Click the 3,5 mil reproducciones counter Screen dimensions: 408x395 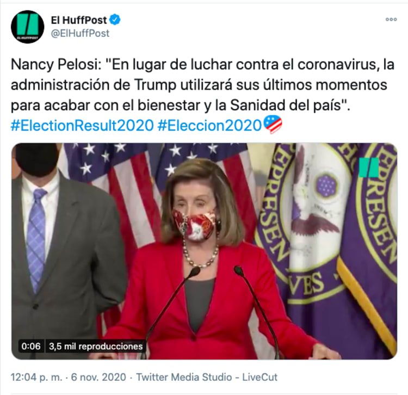[x=96, y=347]
